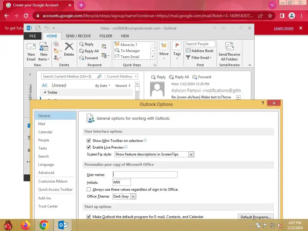
Task: Click Chrome reload page icon
Action: coord(26,16)
